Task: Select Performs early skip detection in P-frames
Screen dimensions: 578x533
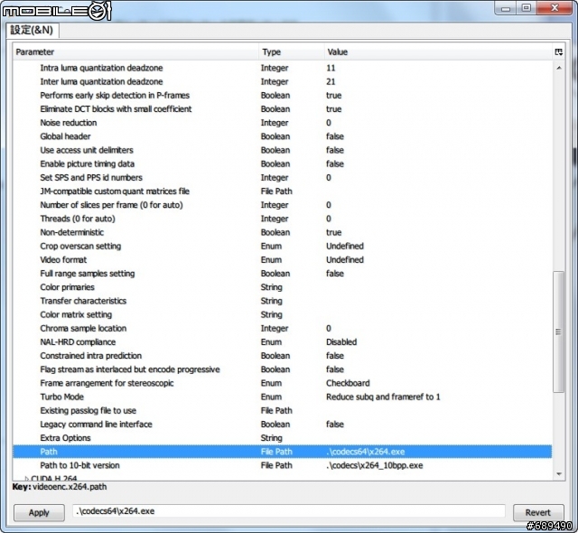Action: click(283, 95)
